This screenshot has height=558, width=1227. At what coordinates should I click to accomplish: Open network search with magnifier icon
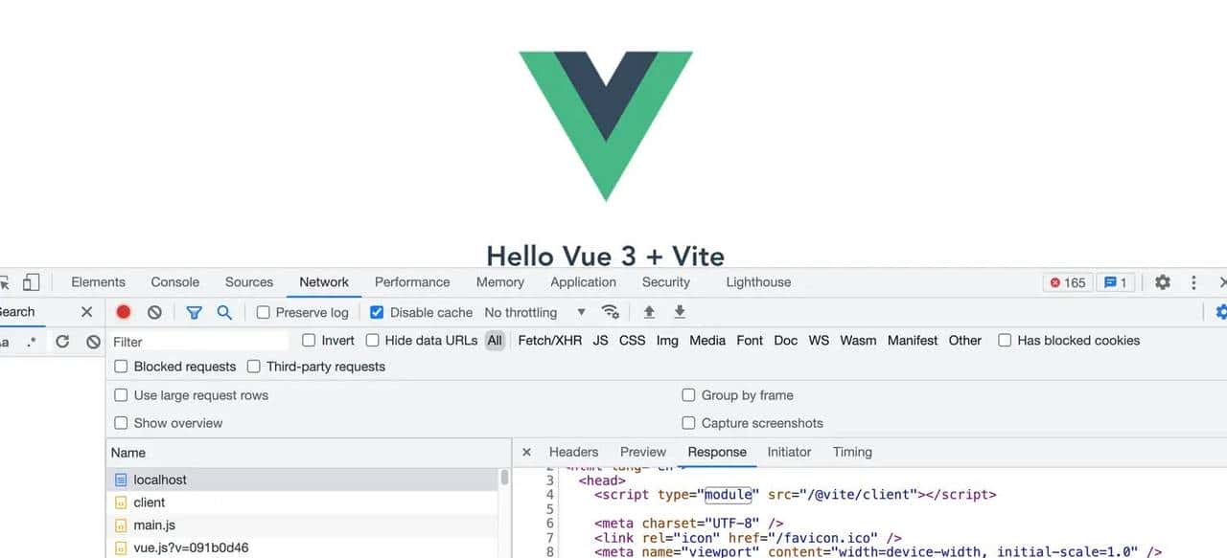(x=224, y=312)
